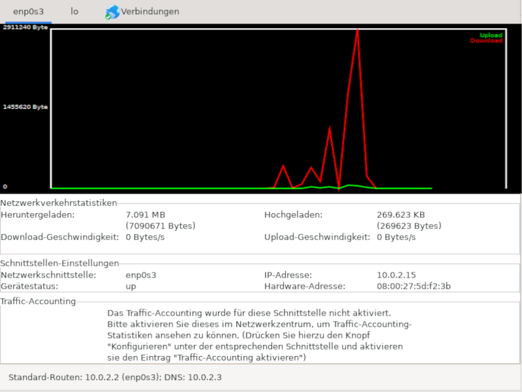
Task: Click the green Upload legend label
Action: coord(491,35)
